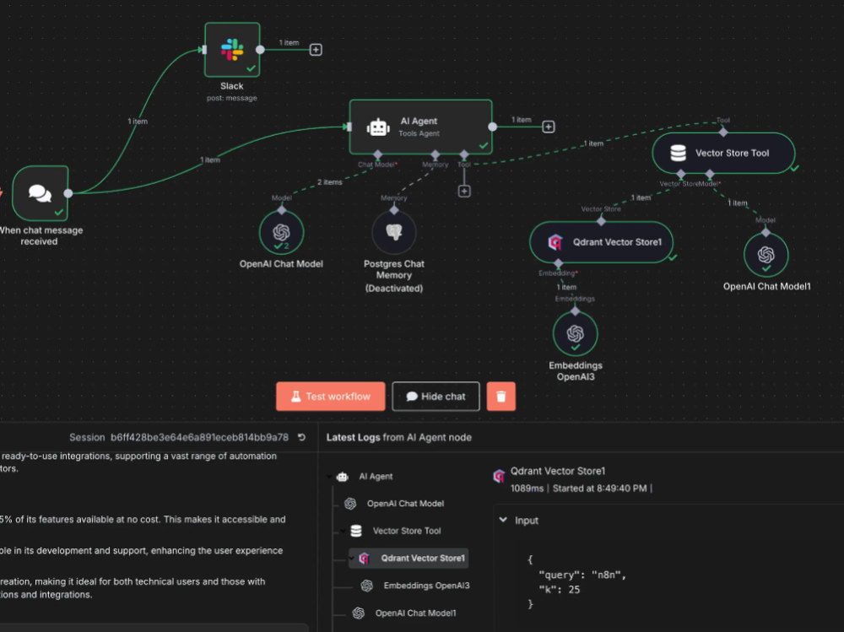844x632 pixels.
Task: Open the Slack node
Action: click(x=232, y=50)
